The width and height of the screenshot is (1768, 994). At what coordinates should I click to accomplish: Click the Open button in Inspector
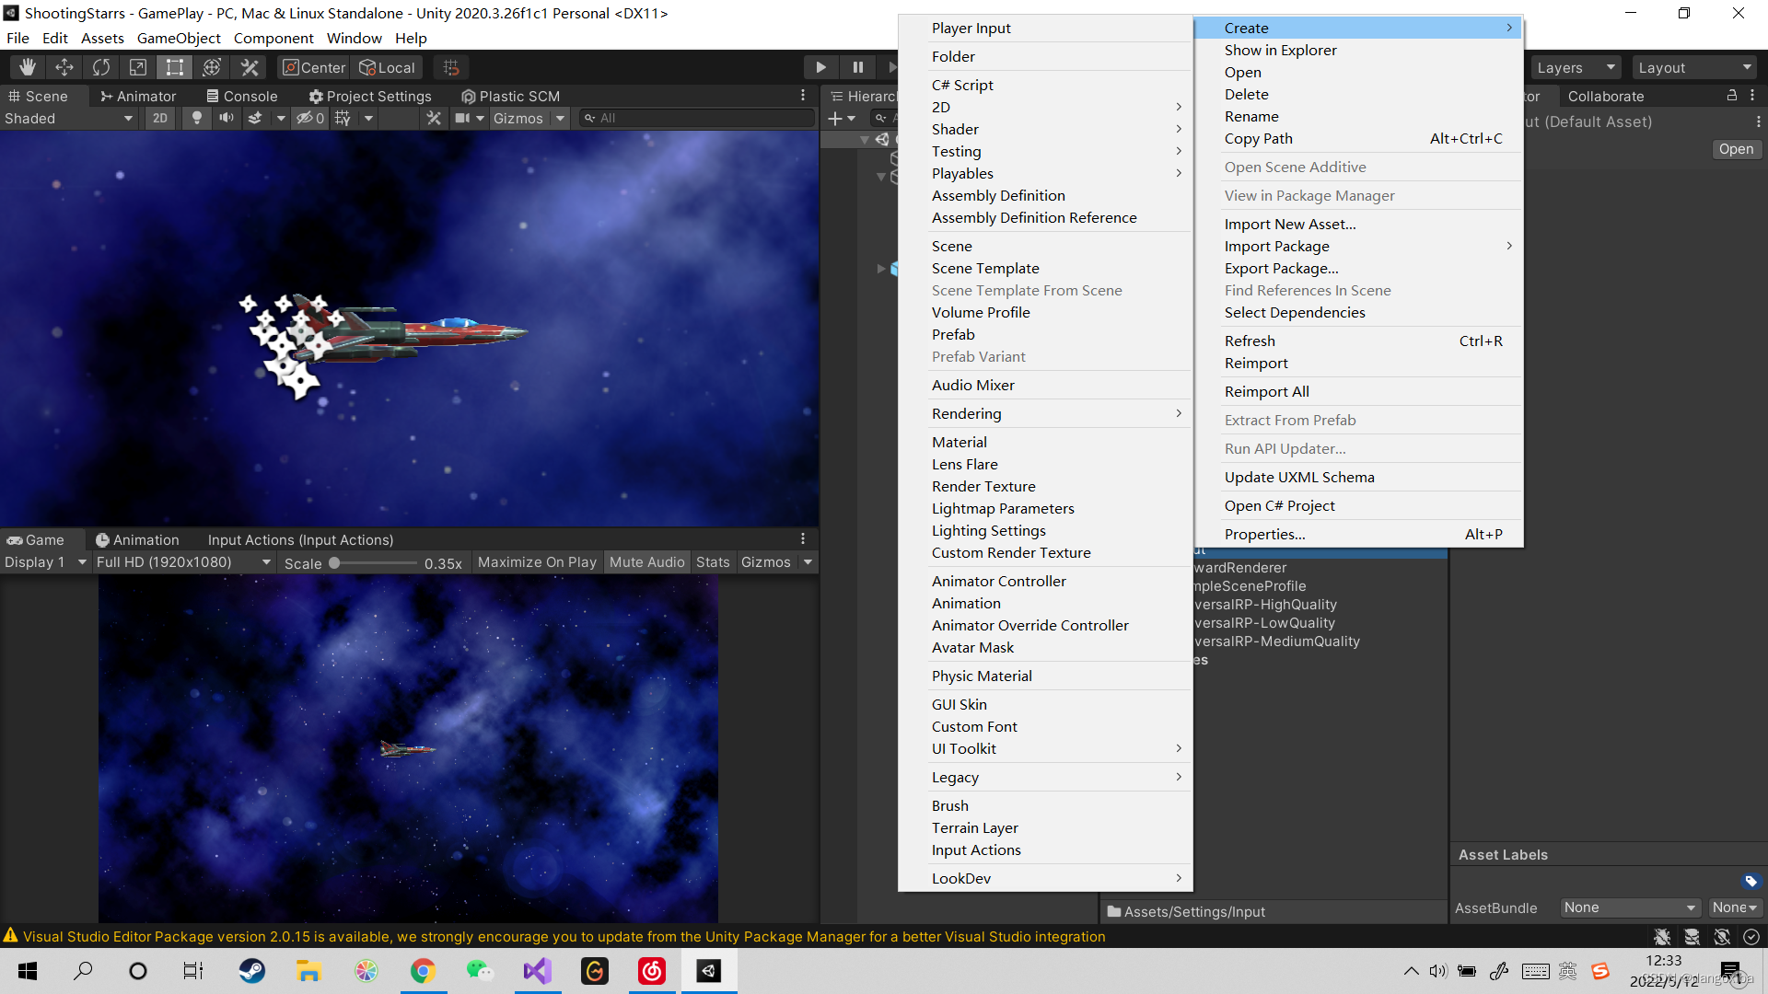[x=1736, y=149]
